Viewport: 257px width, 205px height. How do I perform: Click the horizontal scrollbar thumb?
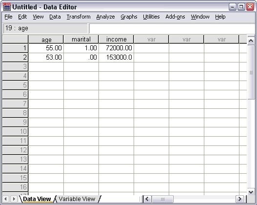pyautogui.click(x=162, y=199)
